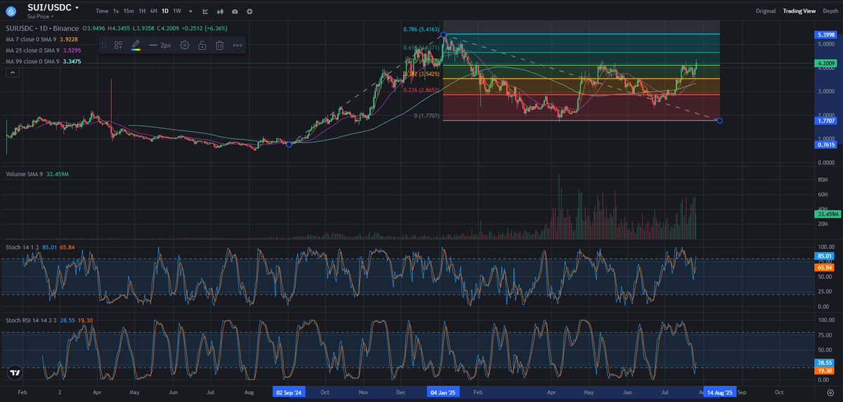Screen dimensions: 843x402
Task: Select the Time interval option
Action: 102,11
